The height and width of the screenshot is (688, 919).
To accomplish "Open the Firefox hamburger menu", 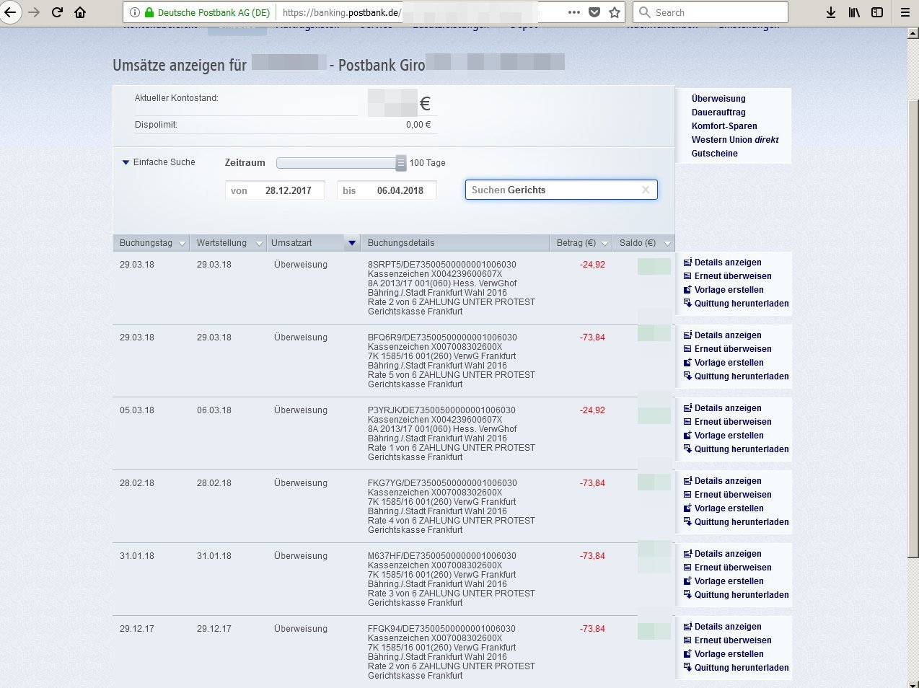I will point(905,12).
